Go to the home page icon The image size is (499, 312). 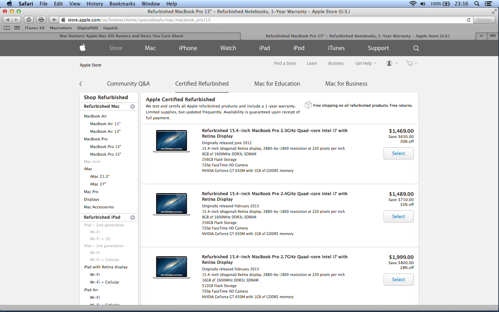point(29,20)
